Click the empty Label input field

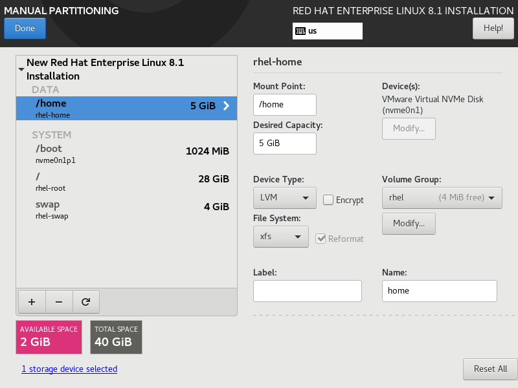[x=307, y=290]
